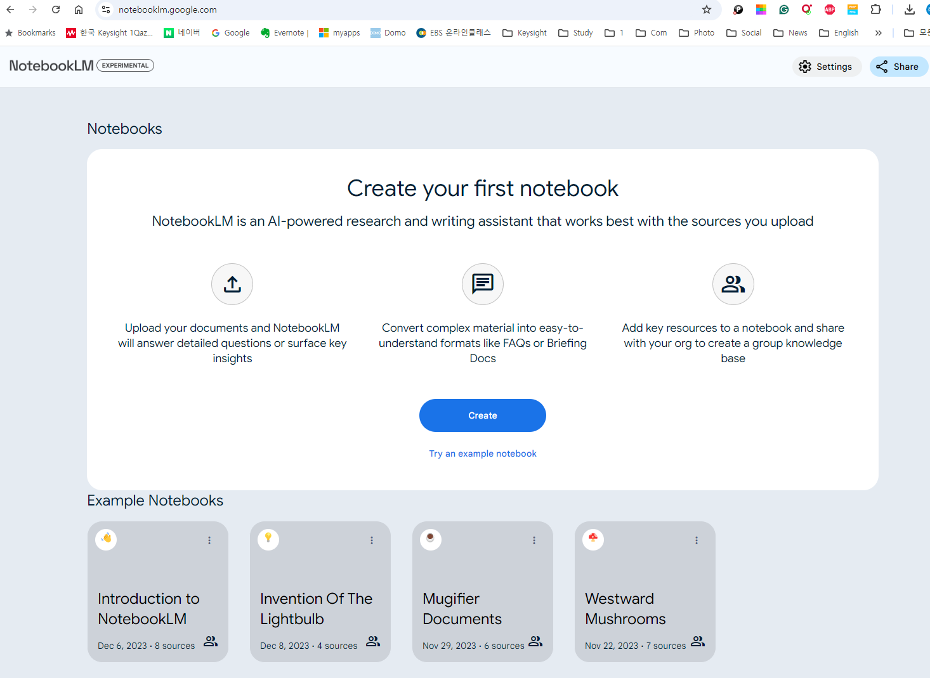The image size is (930, 678).
Task: Open the Mugifier Documents notebook
Action: [483, 592]
